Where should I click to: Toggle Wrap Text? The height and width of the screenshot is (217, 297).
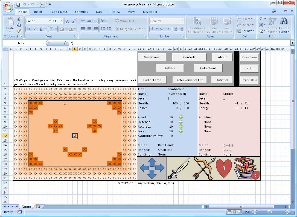pos(124,21)
